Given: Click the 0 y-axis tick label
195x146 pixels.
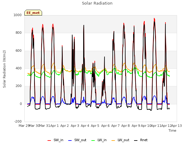Looking at the screenshot, I should coord(21,104).
